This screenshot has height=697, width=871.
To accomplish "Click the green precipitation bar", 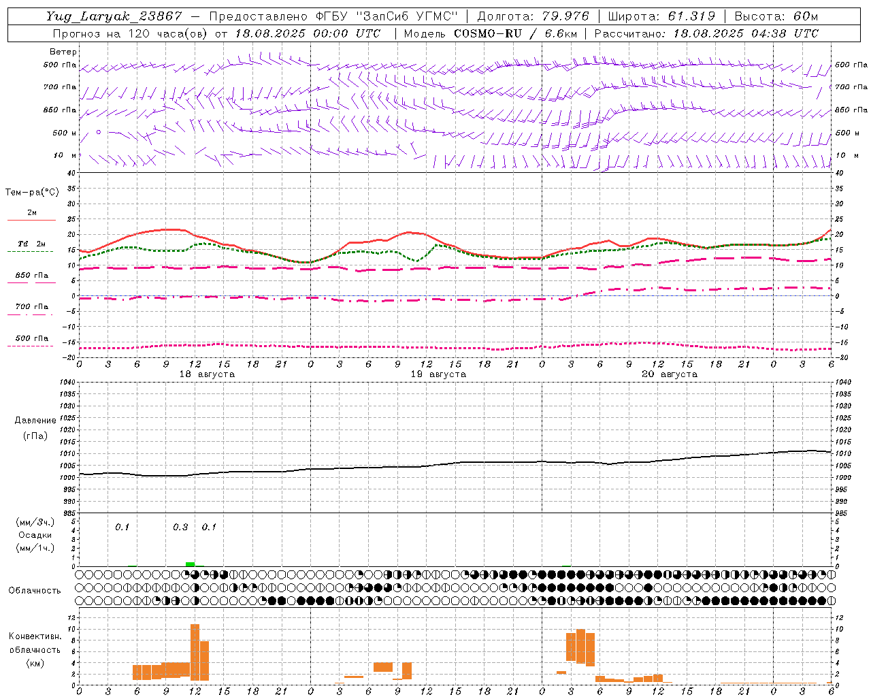I will point(190,564).
